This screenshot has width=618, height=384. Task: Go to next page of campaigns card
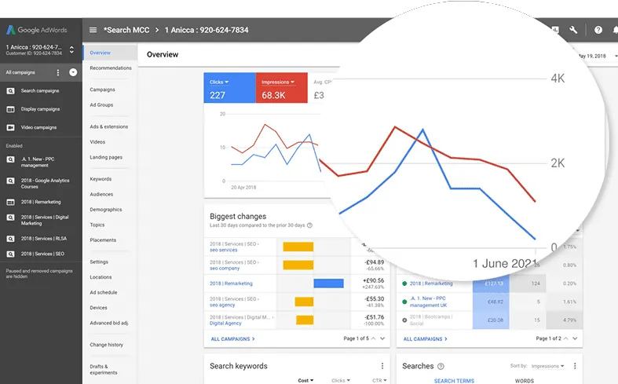pyautogui.click(x=575, y=338)
